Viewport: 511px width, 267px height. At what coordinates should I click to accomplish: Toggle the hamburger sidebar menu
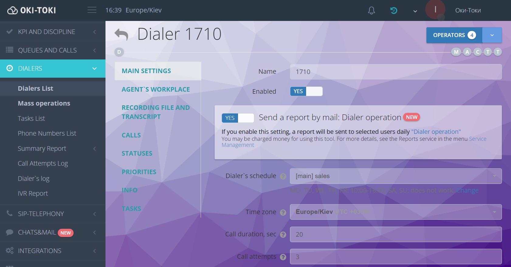tap(92, 10)
